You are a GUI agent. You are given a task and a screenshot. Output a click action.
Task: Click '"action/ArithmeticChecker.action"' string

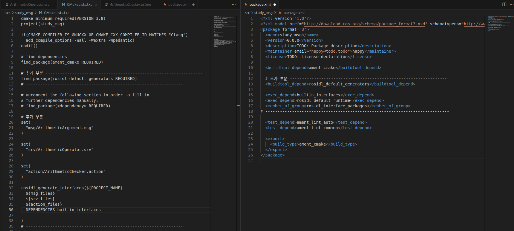point(65,172)
